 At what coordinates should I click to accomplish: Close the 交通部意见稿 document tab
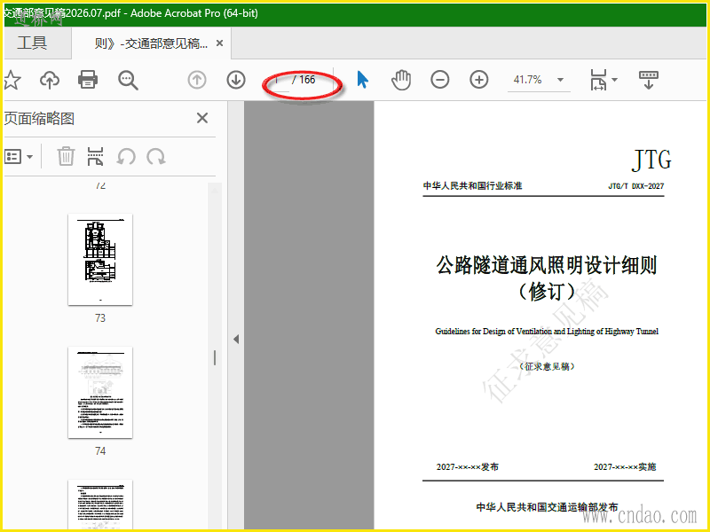pyautogui.click(x=219, y=43)
